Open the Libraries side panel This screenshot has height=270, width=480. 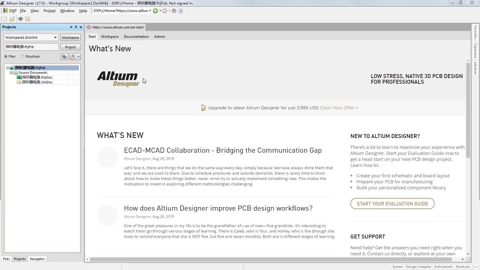point(475,68)
